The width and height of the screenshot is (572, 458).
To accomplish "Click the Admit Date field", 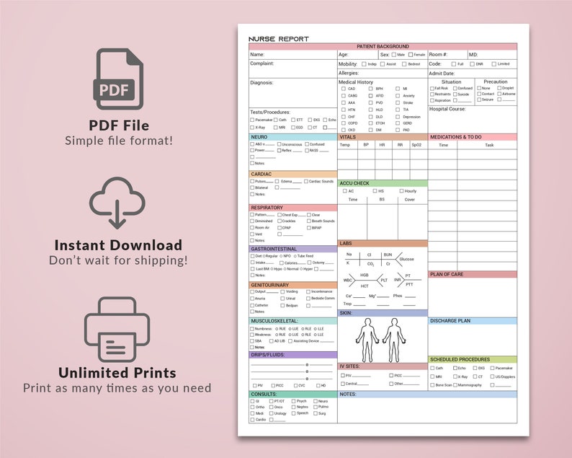I will coord(473,74).
